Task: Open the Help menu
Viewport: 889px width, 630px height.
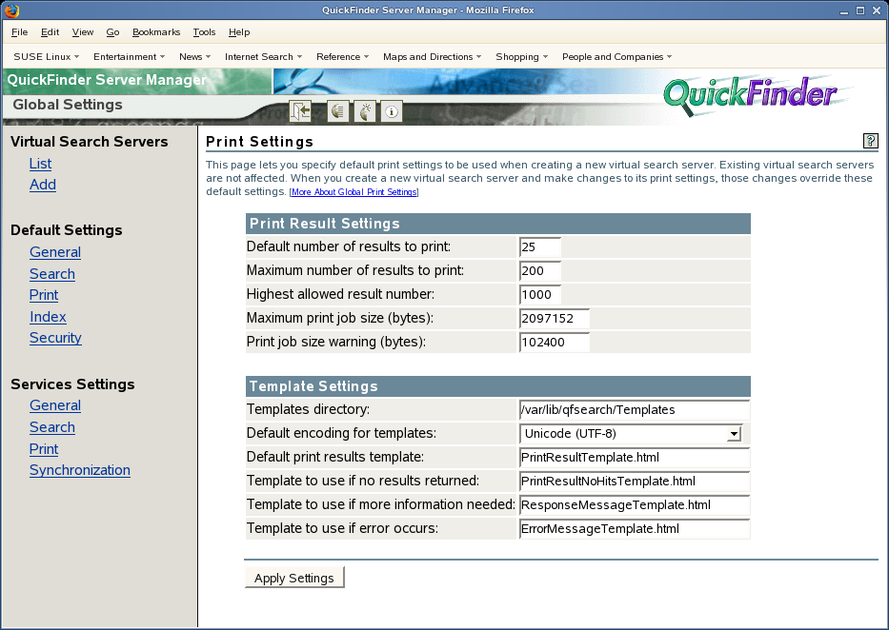Action: (x=239, y=32)
